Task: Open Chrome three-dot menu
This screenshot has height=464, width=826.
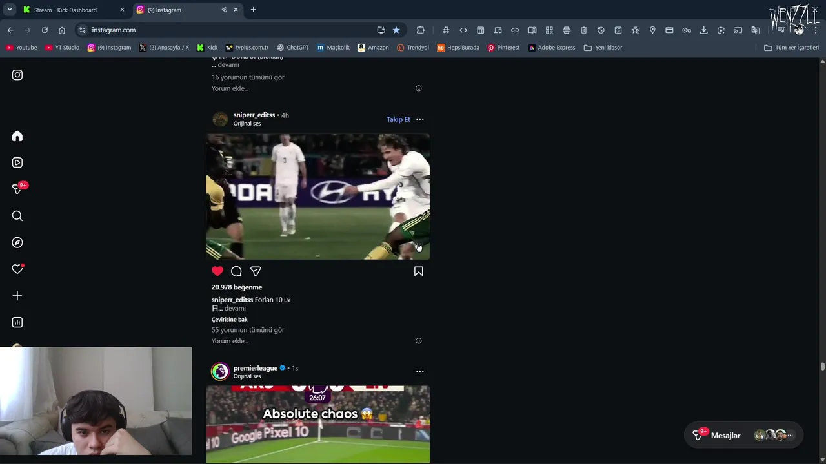Action: [x=816, y=30]
